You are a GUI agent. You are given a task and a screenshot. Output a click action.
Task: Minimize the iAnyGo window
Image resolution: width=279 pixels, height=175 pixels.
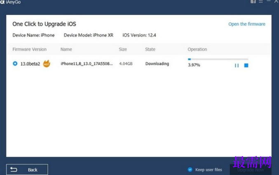pyautogui.click(x=269, y=1)
